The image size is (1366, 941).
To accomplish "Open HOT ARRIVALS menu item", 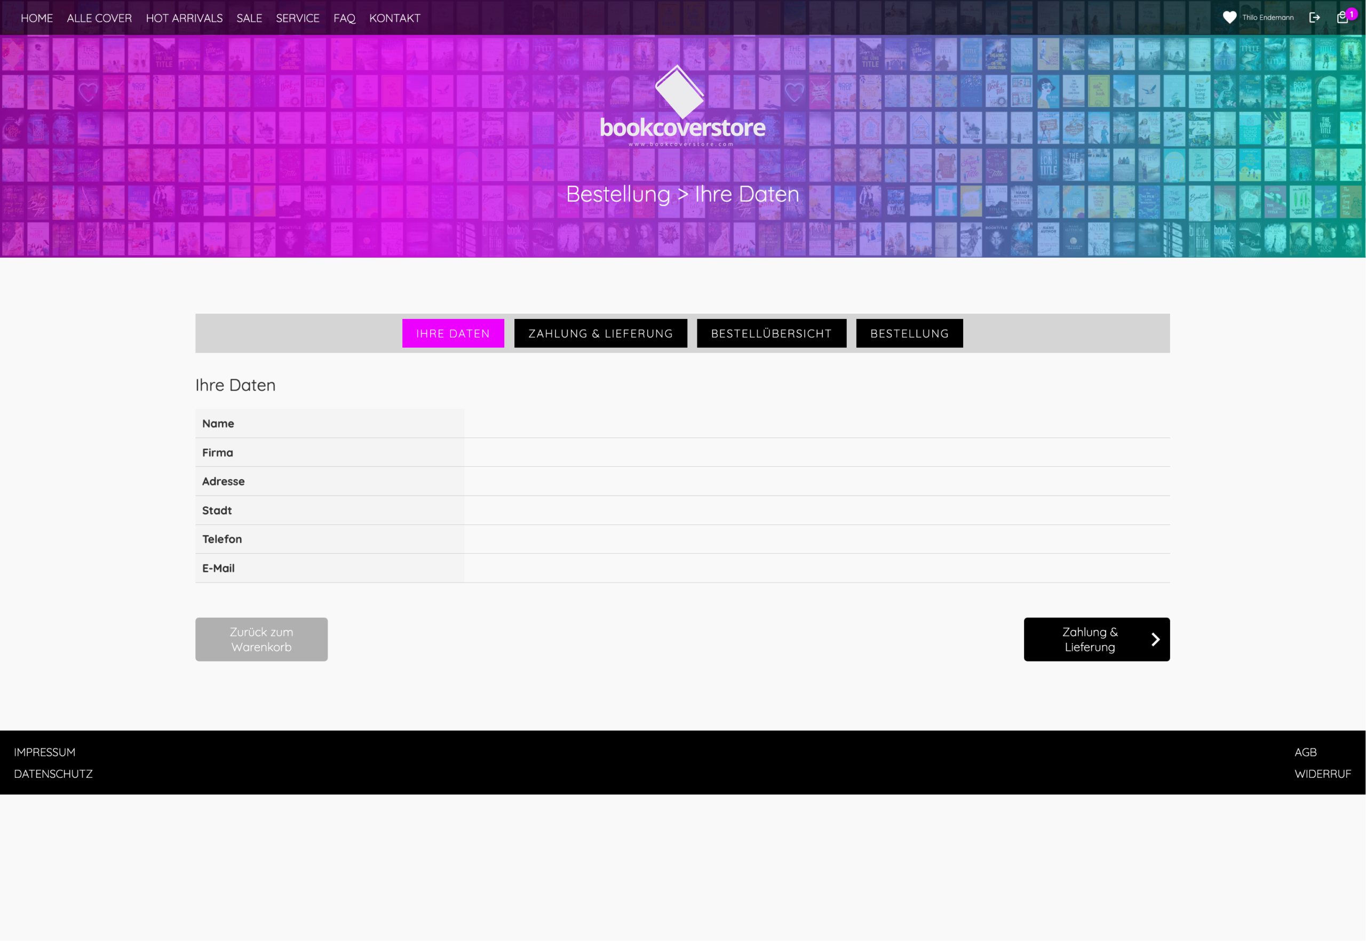I will [184, 18].
